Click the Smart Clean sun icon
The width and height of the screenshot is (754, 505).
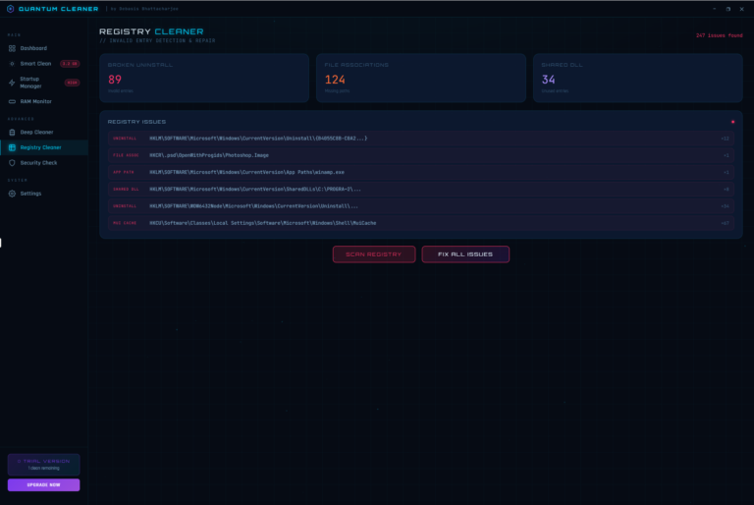pos(12,64)
